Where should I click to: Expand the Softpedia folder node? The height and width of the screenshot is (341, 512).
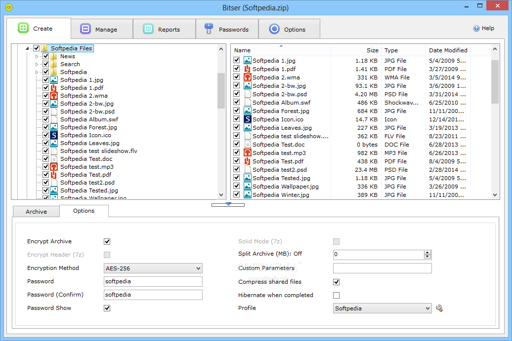(37, 72)
